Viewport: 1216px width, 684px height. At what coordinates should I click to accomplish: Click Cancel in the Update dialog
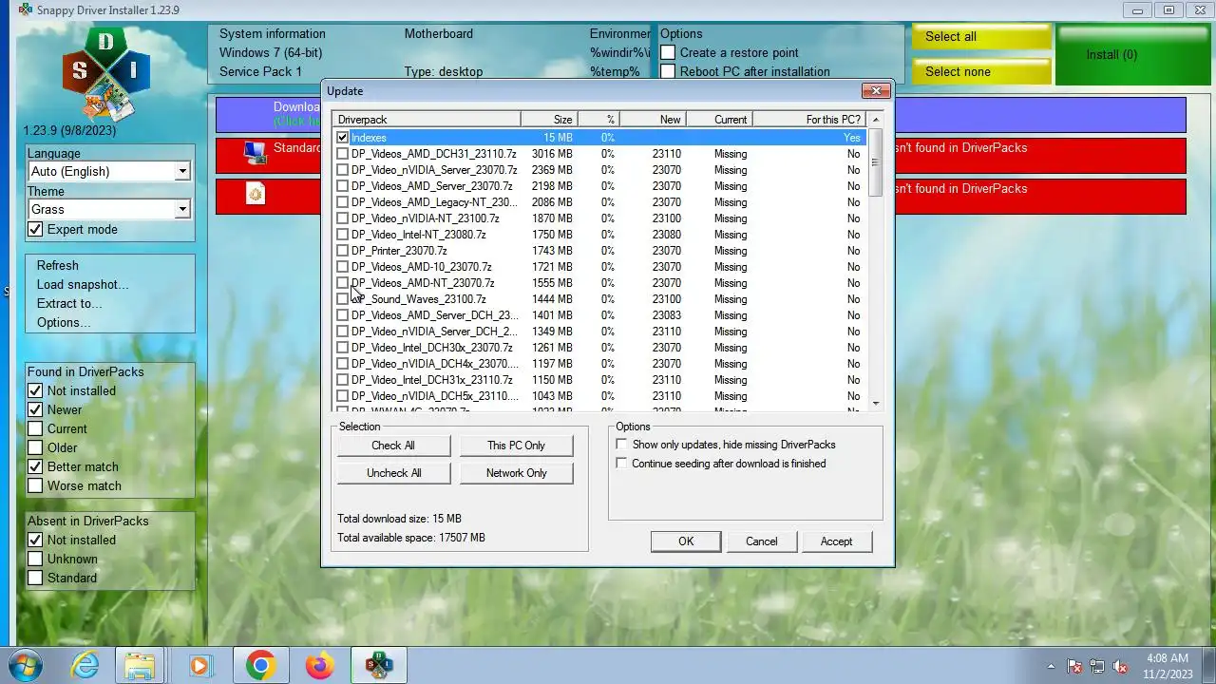pyautogui.click(x=761, y=541)
